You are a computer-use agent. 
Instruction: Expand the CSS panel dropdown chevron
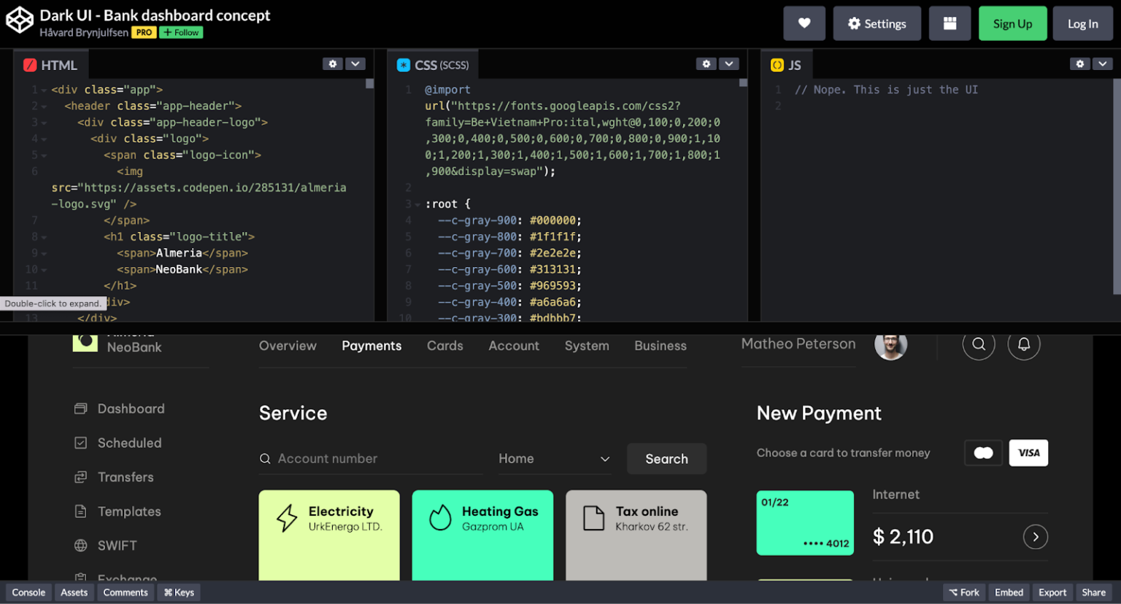pos(729,63)
